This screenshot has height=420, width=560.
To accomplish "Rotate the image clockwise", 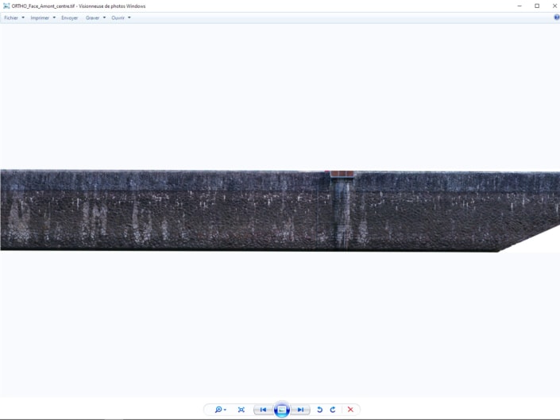I will [333, 410].
